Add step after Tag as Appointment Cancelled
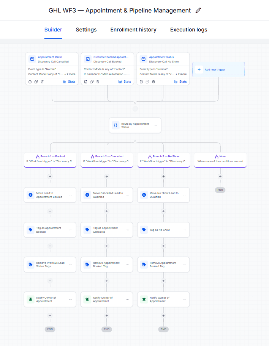This screenshot has width=269, height=346. coord(107,246)
